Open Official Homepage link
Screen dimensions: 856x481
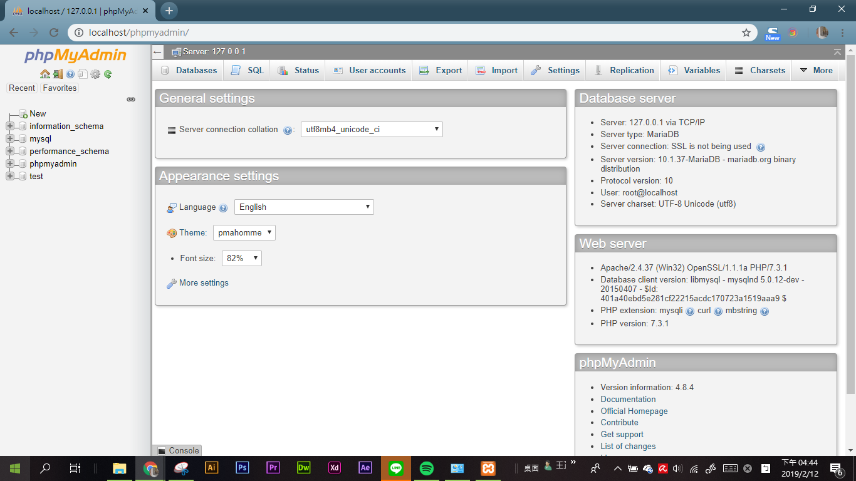click(634, 411)
